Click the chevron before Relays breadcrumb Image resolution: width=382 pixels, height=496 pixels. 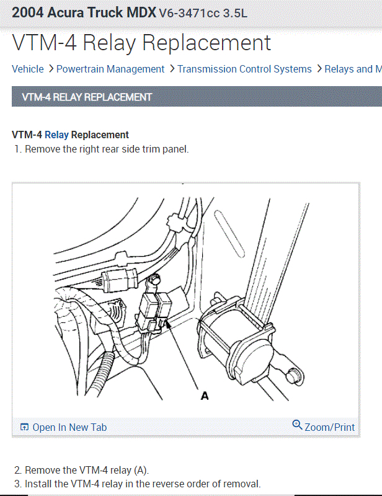[x=319, y=69]
